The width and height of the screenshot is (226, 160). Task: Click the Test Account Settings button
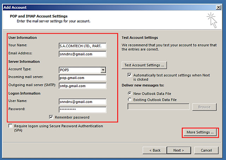144,65
